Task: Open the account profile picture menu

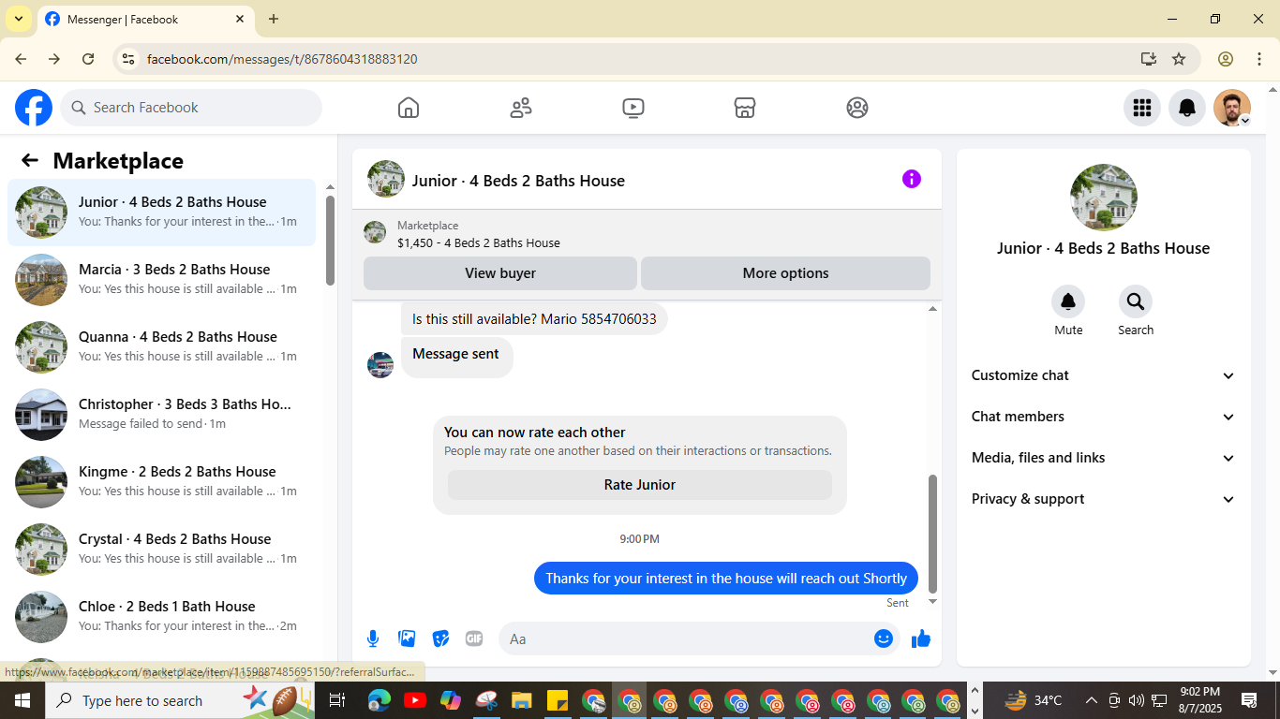Action: click(x=1232, y=108)
